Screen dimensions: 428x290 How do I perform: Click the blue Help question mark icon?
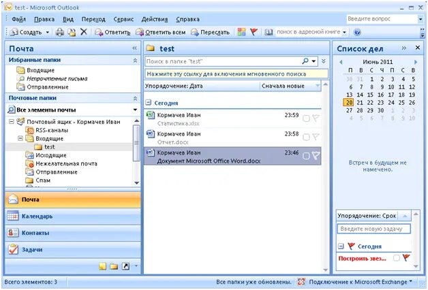357,32
